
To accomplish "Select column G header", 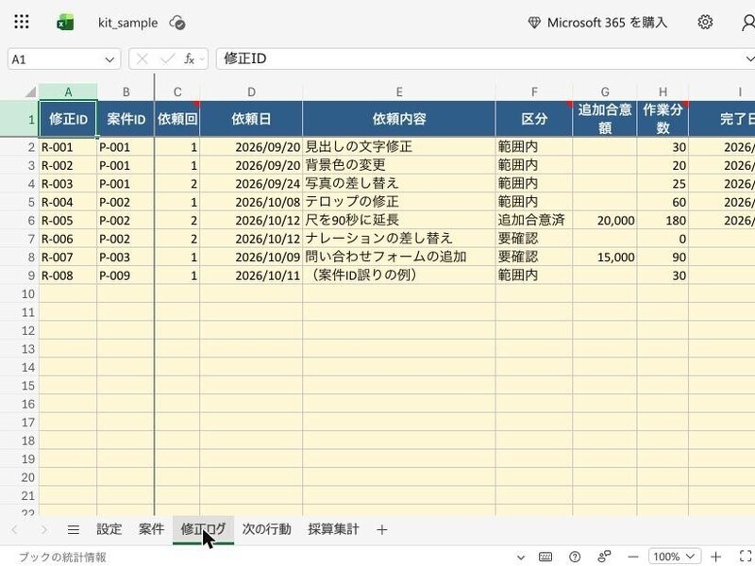I will point(605,92).
